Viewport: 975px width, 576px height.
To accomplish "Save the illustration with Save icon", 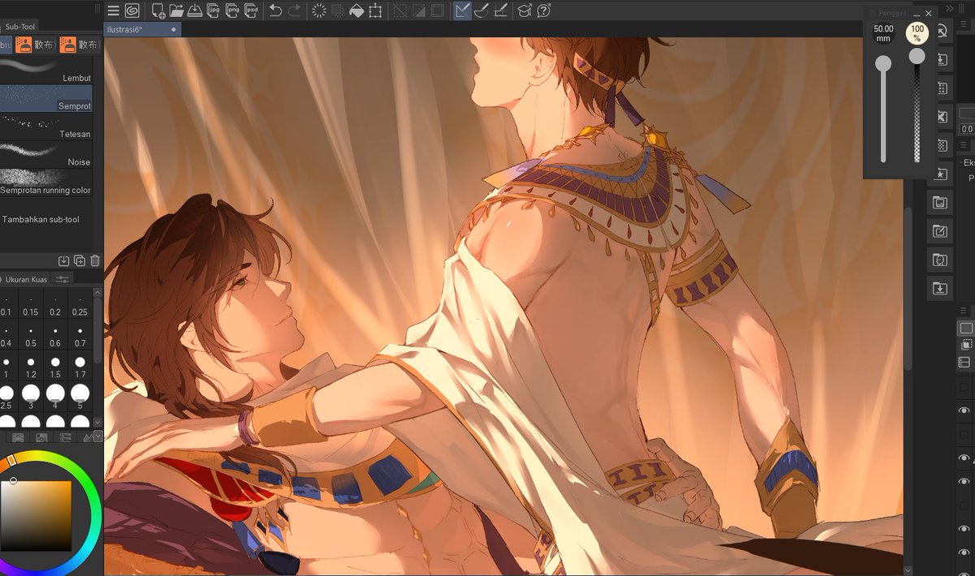I will (195, 11).
